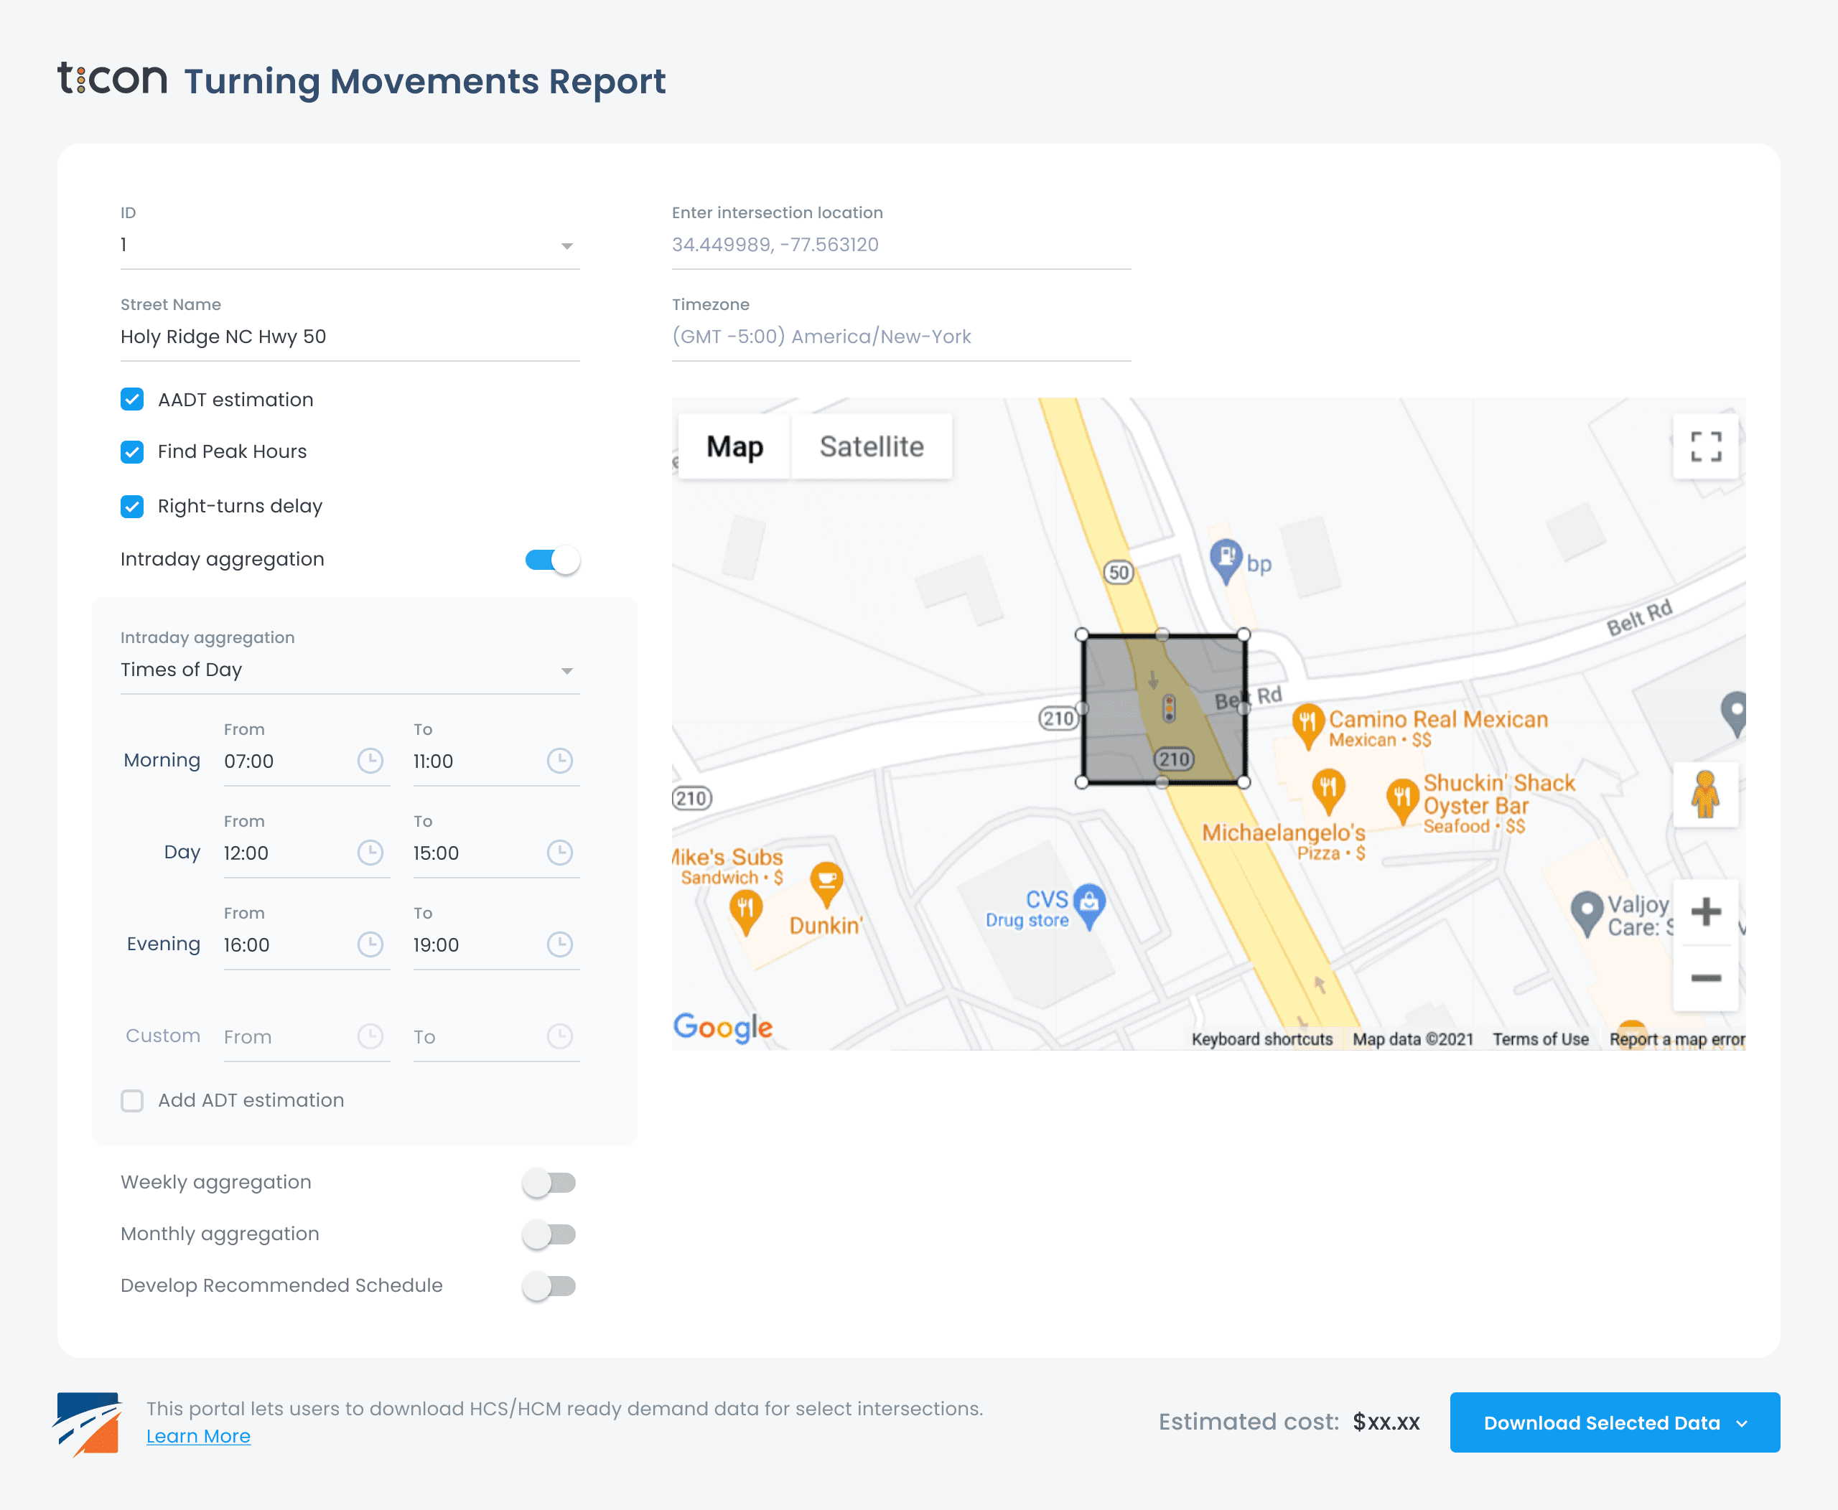Open the Times of Day dropdown
Screen dimensions: 1838x1510
350,670
